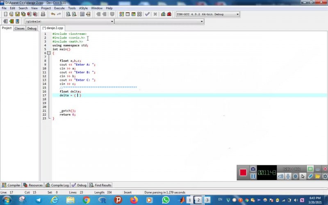Click the Goto Function toolbar icon
The height and width of the screenshot is (205, 328).
click(82, 14)
